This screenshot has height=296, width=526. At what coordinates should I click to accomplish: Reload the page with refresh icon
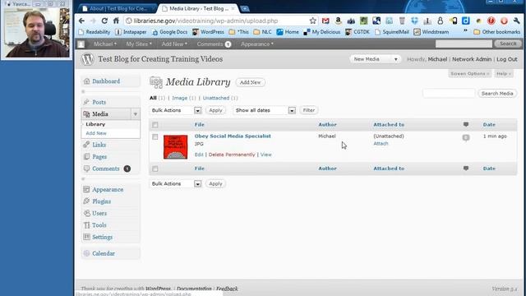(x=104, y=21)
